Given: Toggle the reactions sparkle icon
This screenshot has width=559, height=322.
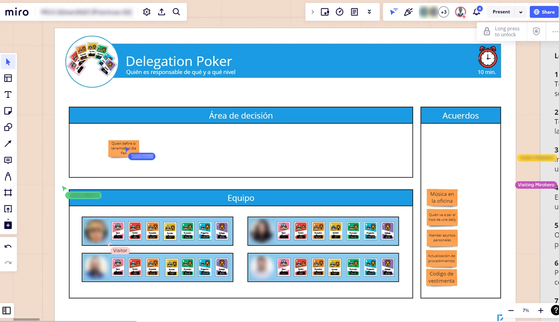Looking at the screenshot, I should [408, 12].
